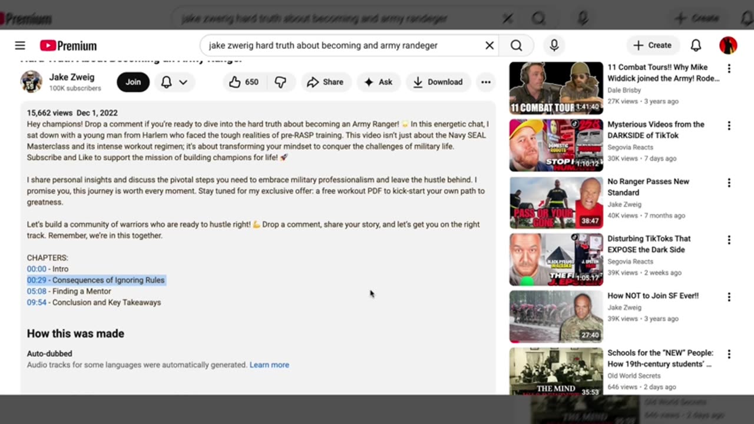Open the Create menu

(653, 45)
